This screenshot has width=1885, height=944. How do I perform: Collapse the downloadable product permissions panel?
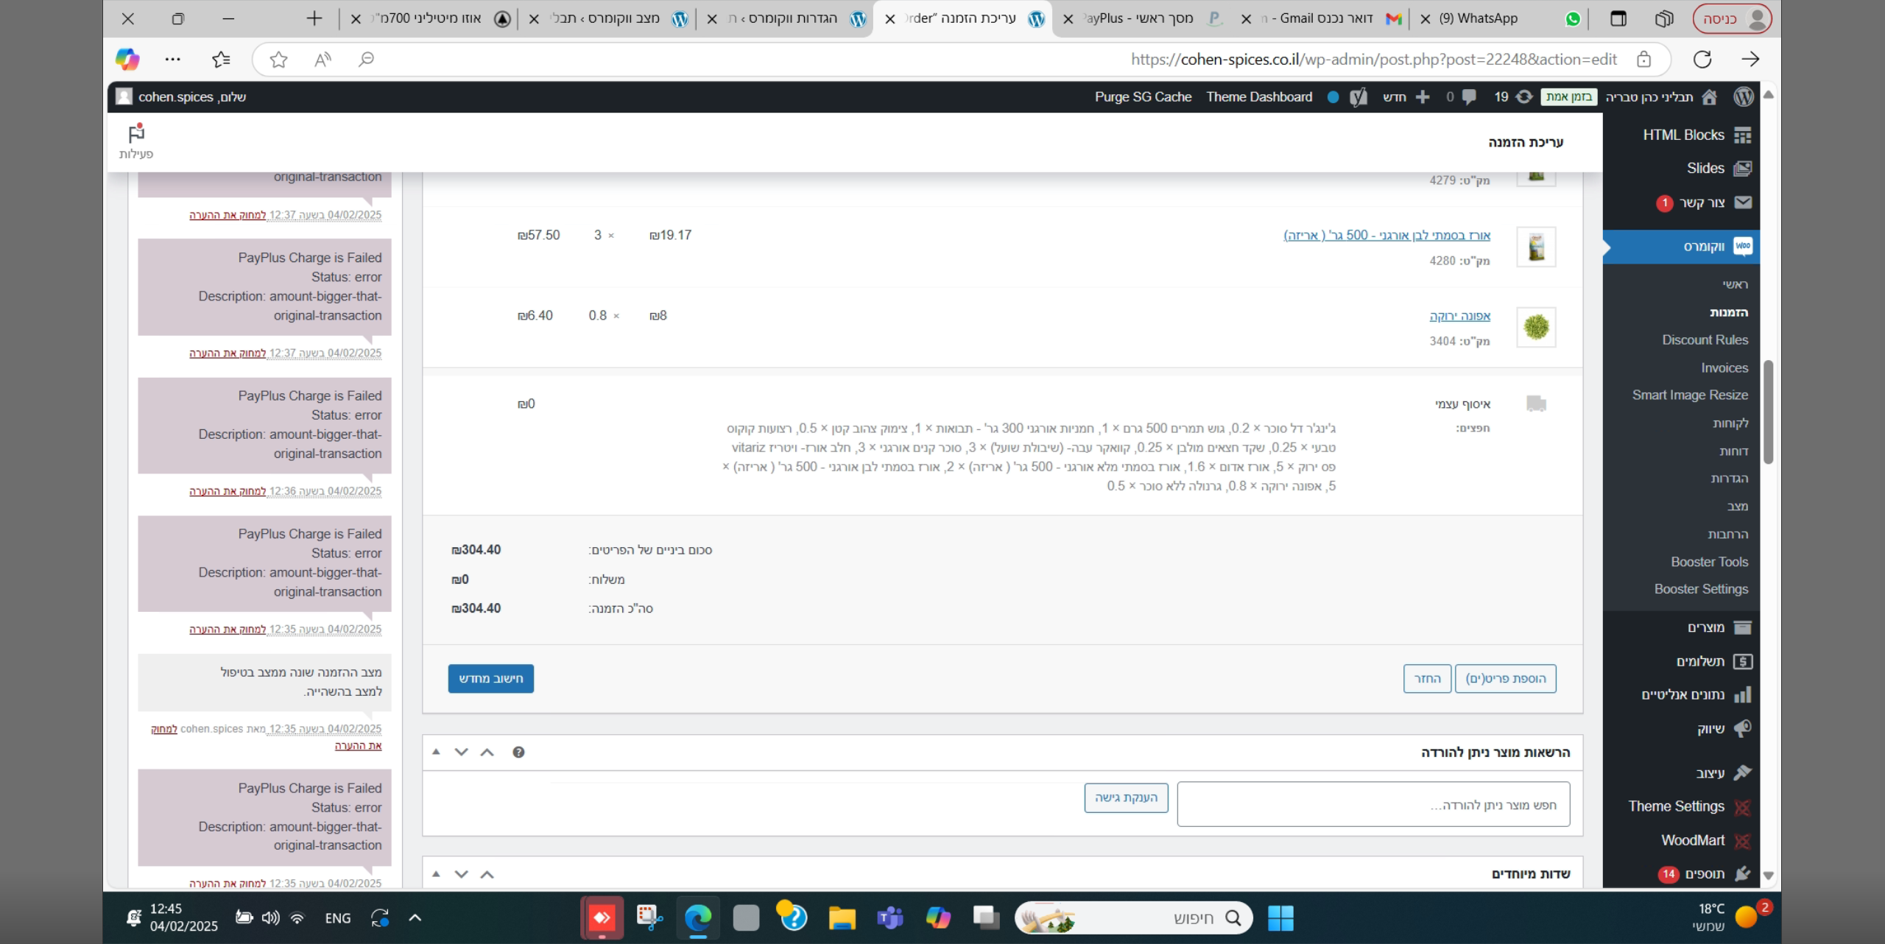pos(436,752)
